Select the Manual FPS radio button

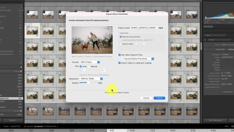point(89,66)
